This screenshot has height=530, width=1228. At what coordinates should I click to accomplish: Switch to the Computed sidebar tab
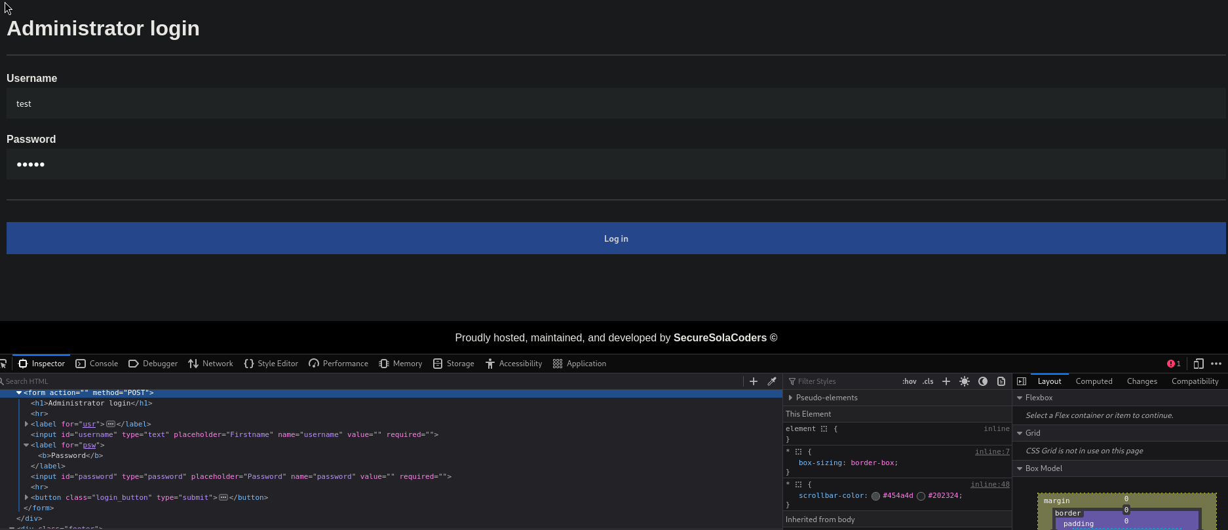click(1094, 381)
